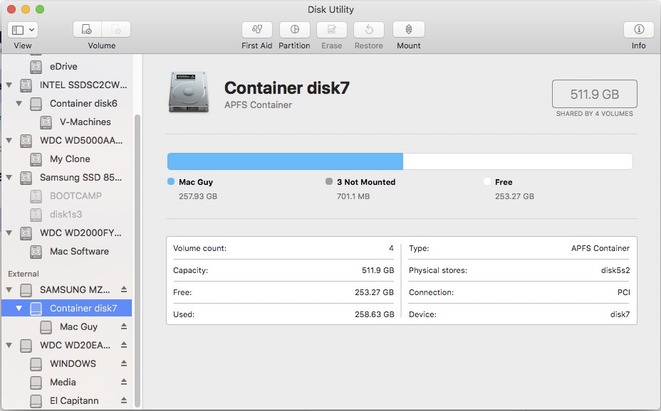The height and width of the screenshot is (411, 661).
Task: Select the V-Machines volume
Action: coord(85,122)
